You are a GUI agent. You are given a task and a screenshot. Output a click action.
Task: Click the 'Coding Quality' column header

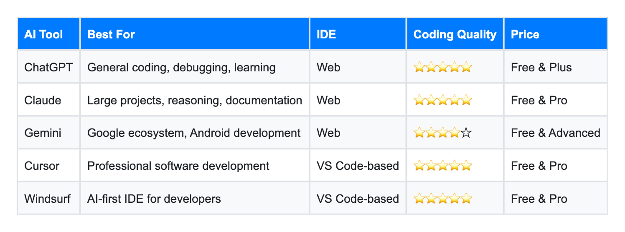[x=455, y=34]
